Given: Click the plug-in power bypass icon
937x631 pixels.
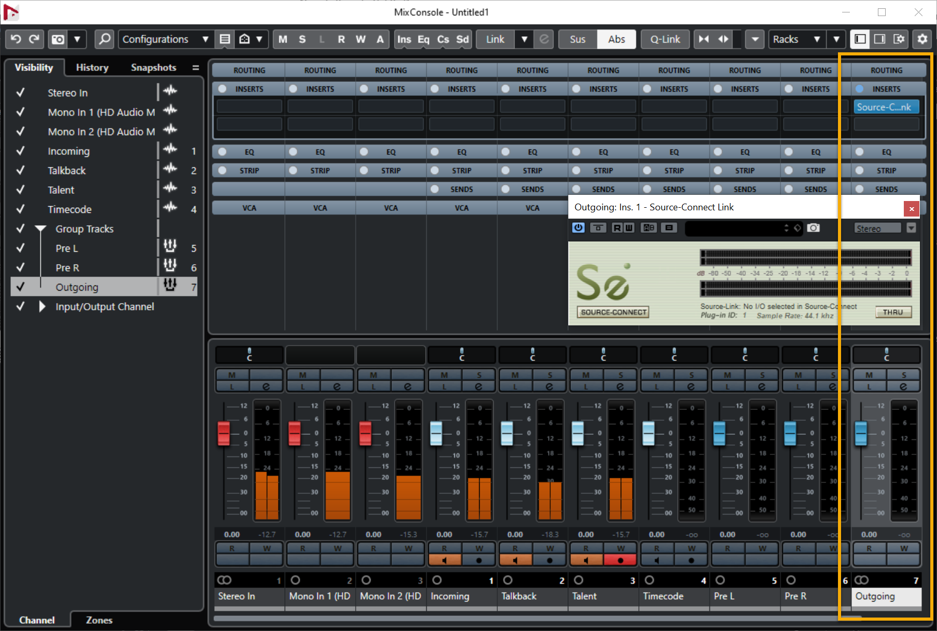Looking at the screenshot, I should point(578,228).
